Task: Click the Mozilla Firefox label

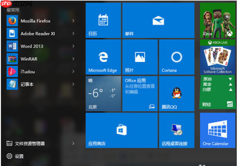Action: click(x=36, y=21)
